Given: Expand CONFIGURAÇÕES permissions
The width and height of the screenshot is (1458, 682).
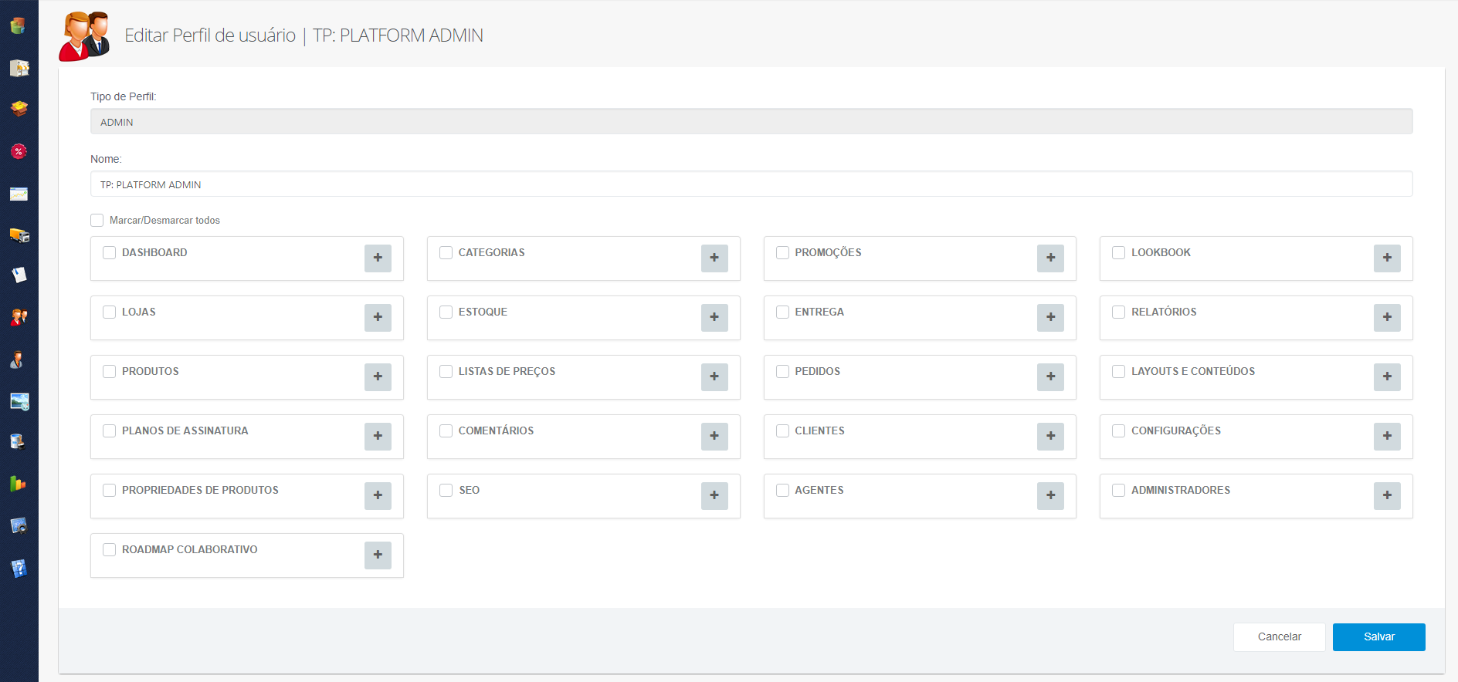Looking at the screenshot, I should tap(1387, 437).
